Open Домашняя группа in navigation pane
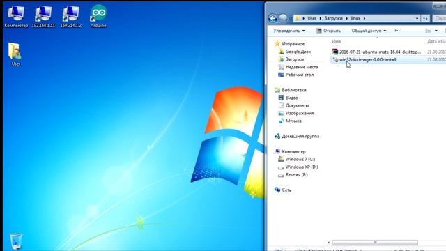The height and width of the screenshot is (251, 446). click(300, 136)
